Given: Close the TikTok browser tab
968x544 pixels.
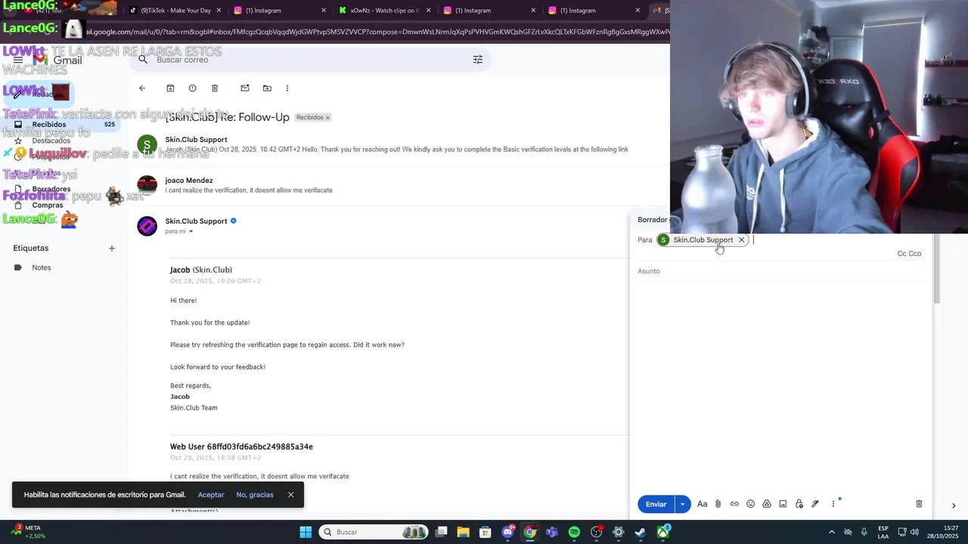Looking at the screenshot, I should 219,11.
